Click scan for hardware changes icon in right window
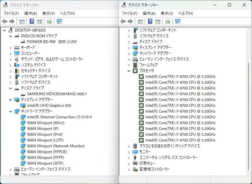This screenshot has width=252, height=184. click(177, 22)
